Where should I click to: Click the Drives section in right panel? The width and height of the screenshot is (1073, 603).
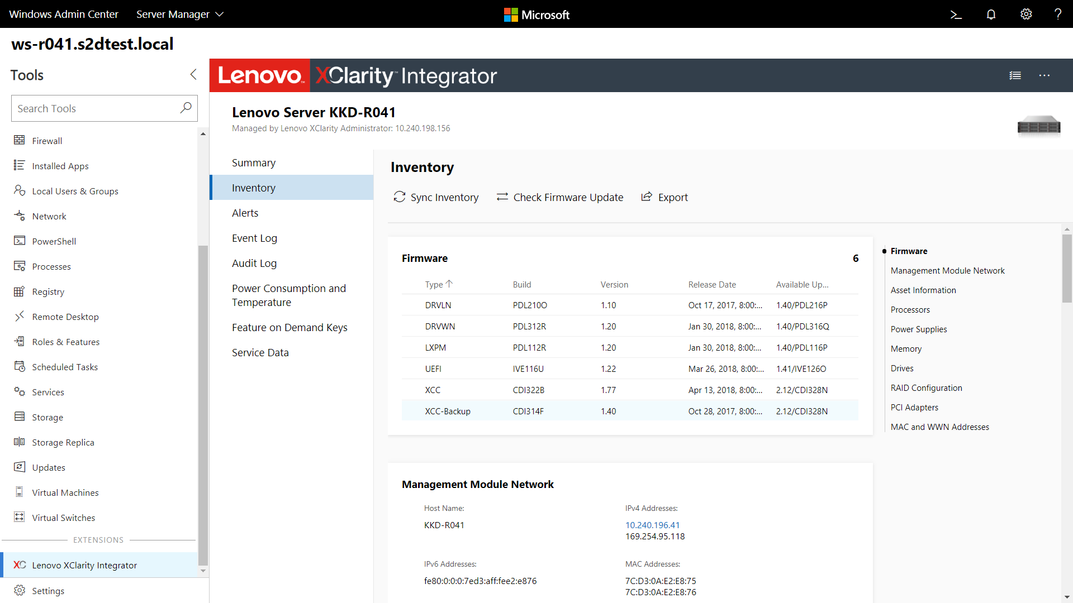click(902, 367)
